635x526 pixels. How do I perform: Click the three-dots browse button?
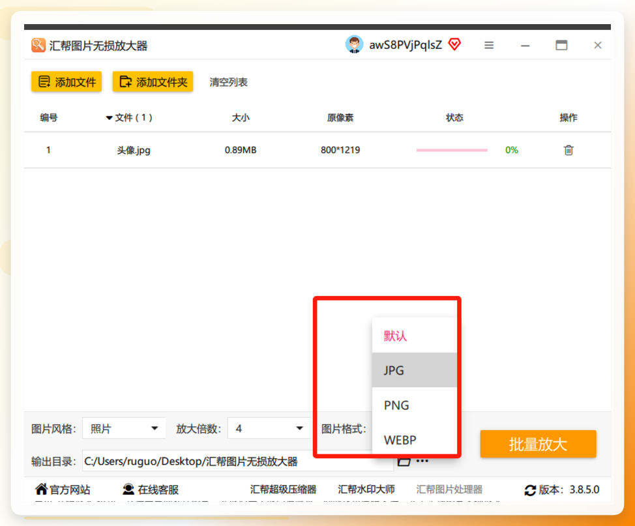pyautogui.click(x=422, y=461)
